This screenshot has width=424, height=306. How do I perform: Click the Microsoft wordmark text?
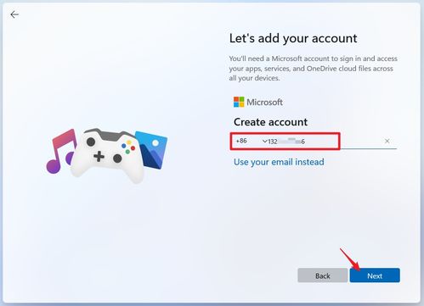tap(264, 102)
